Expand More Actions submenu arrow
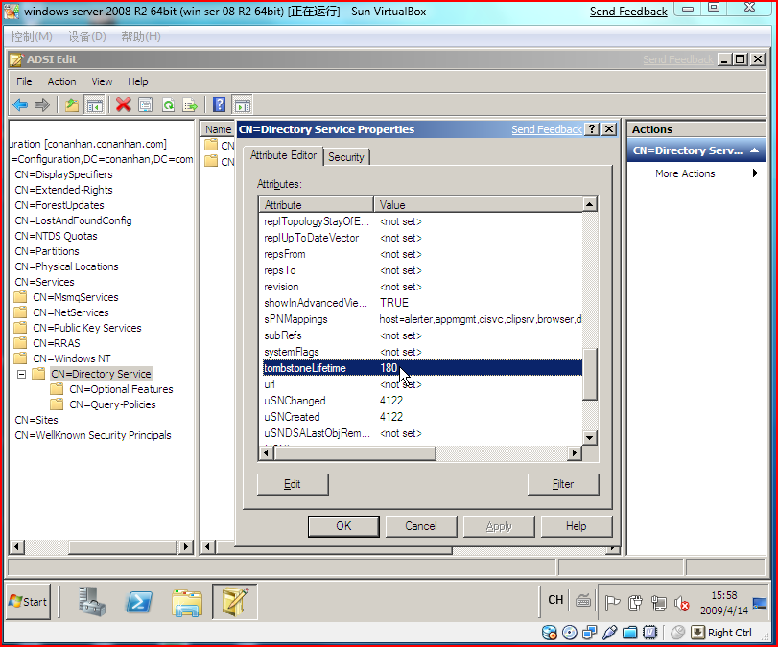Screen dimensions: 778x647 (755, 173)
